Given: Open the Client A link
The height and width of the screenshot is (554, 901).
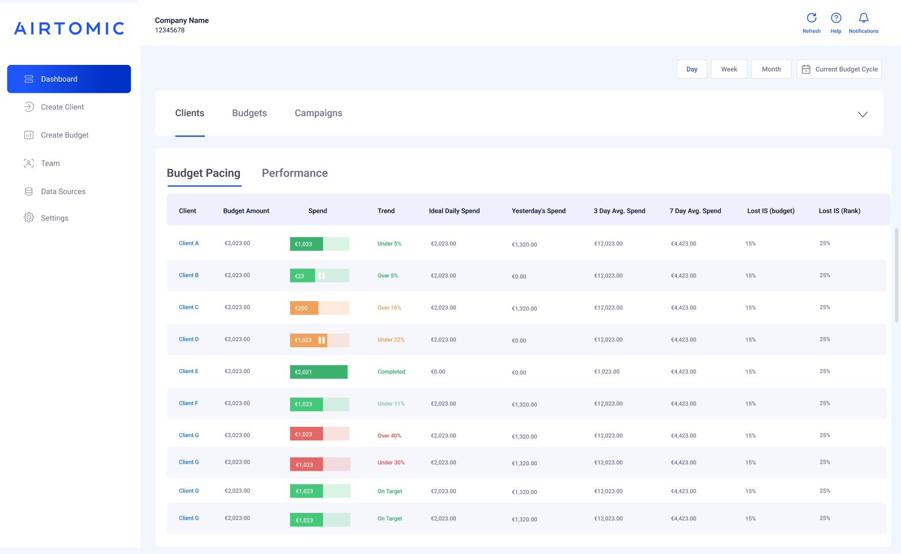Looking at the screenshot, I should click(x=189, y=243).
